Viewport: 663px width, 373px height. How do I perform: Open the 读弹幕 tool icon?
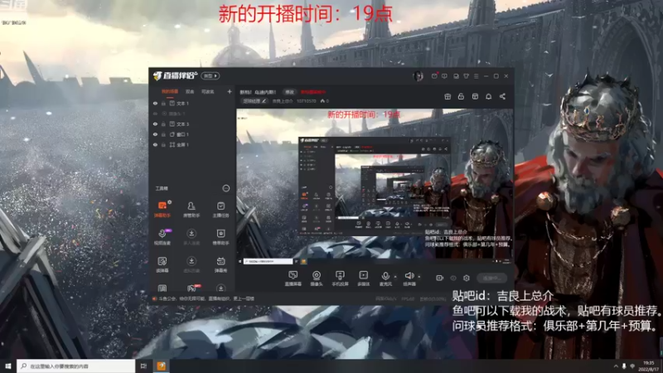(162, 264)
